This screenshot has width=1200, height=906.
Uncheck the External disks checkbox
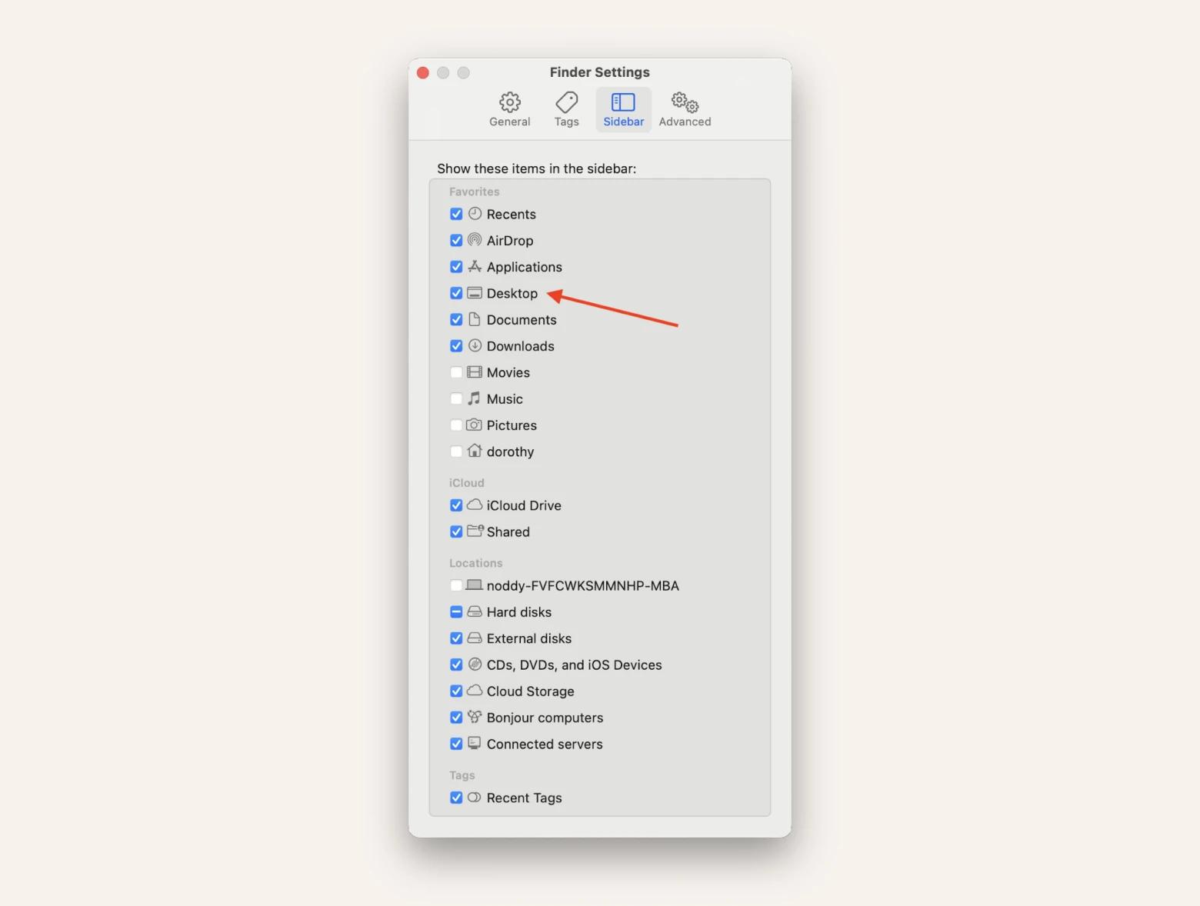pyautogui.click(x=456, y=638)
